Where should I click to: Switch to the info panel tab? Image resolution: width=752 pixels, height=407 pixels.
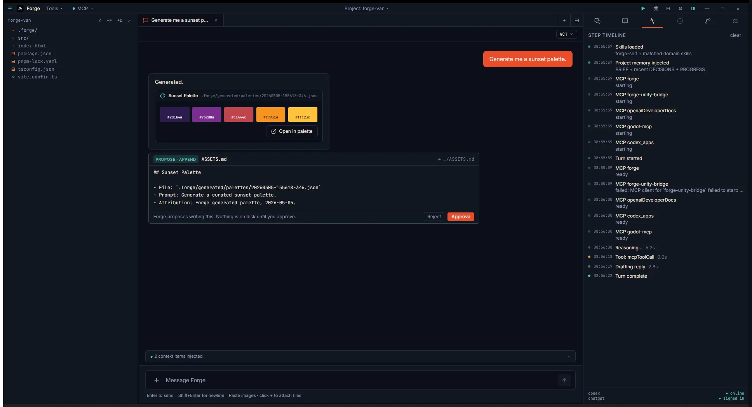point(680,21)
